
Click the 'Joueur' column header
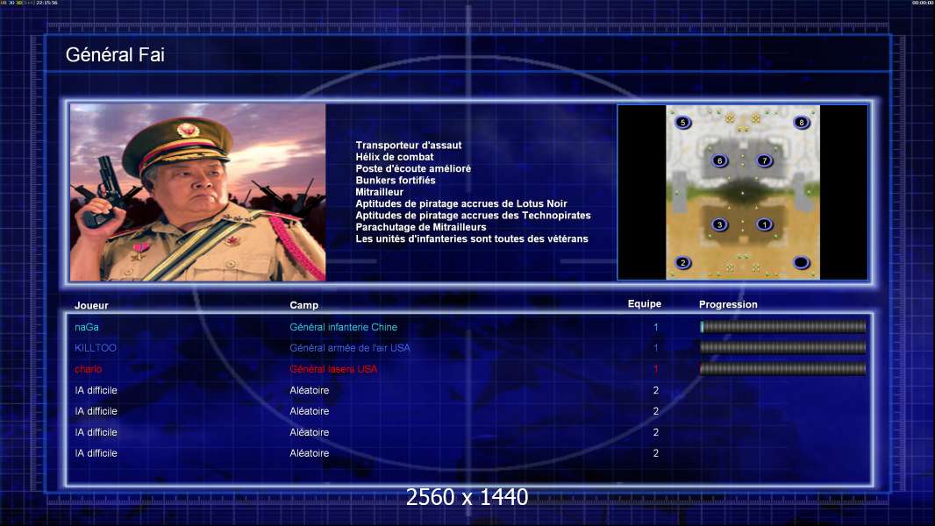pos(91,305)
